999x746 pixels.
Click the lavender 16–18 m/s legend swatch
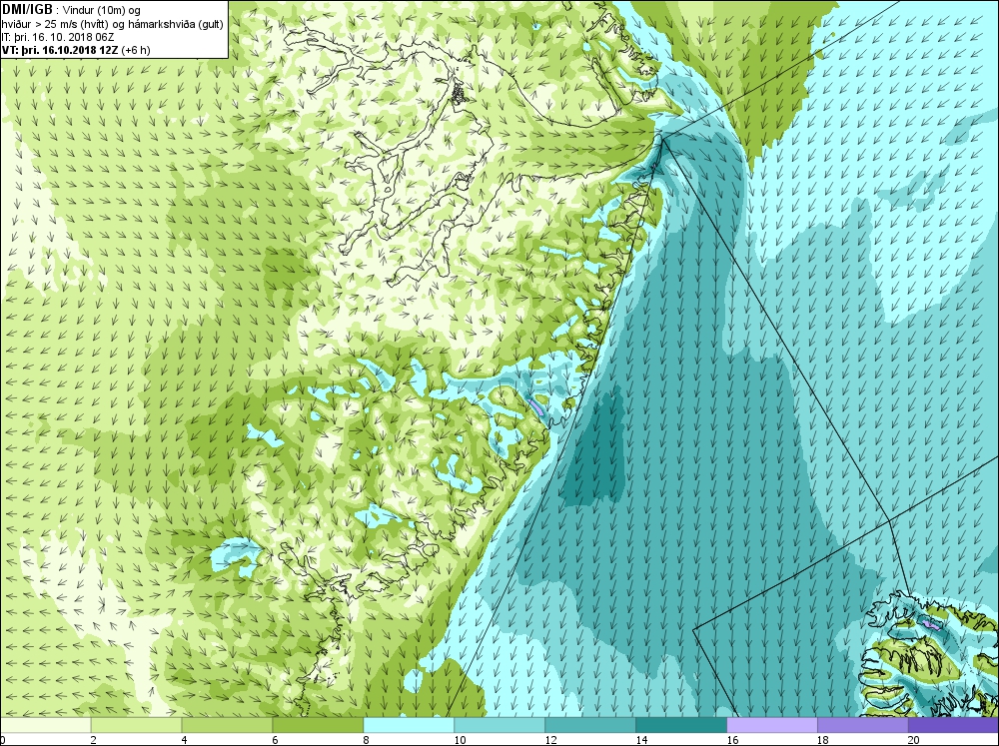(771, 725)
